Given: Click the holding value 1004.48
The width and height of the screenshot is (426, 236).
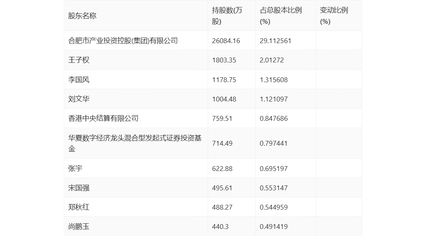Looking at the screenshot, I should pyautogui.click(x=224, y=99).
